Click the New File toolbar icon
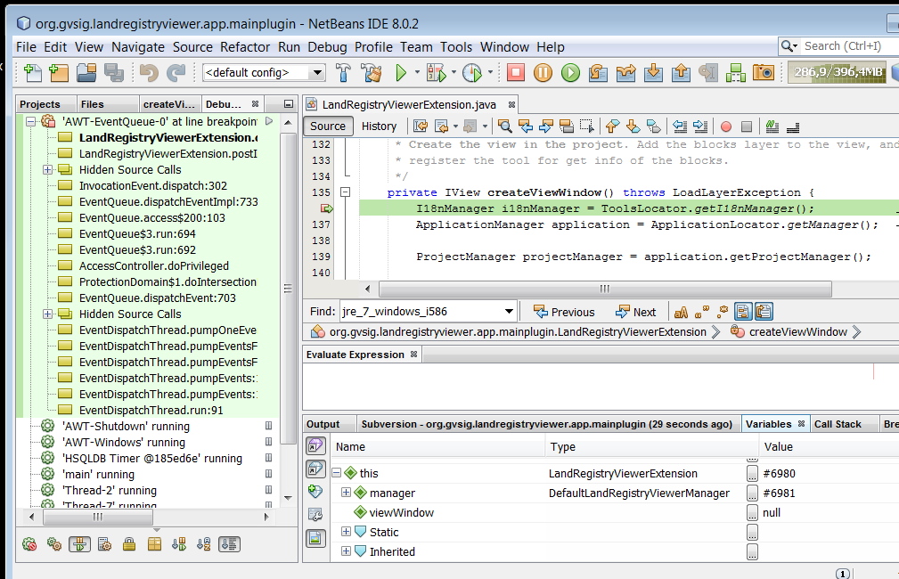 pos(33,72)
